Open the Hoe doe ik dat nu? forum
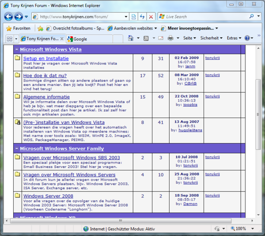 coord(45,76)
